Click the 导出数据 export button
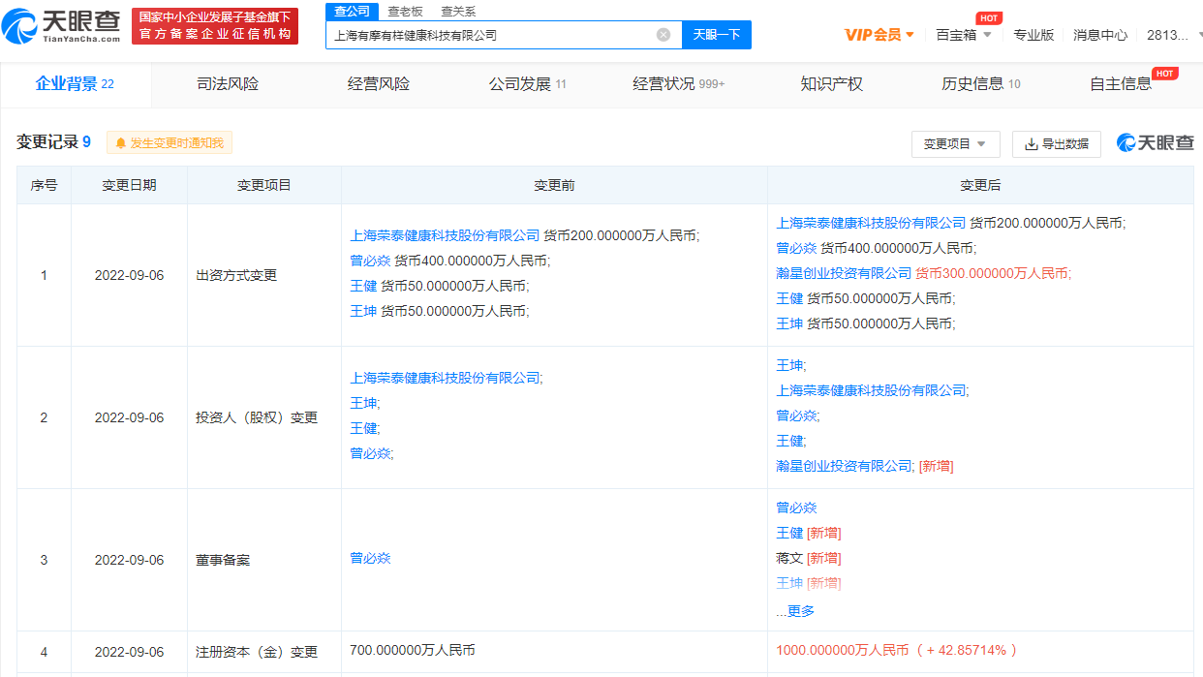1203x677 pixels. (1057, 143)
